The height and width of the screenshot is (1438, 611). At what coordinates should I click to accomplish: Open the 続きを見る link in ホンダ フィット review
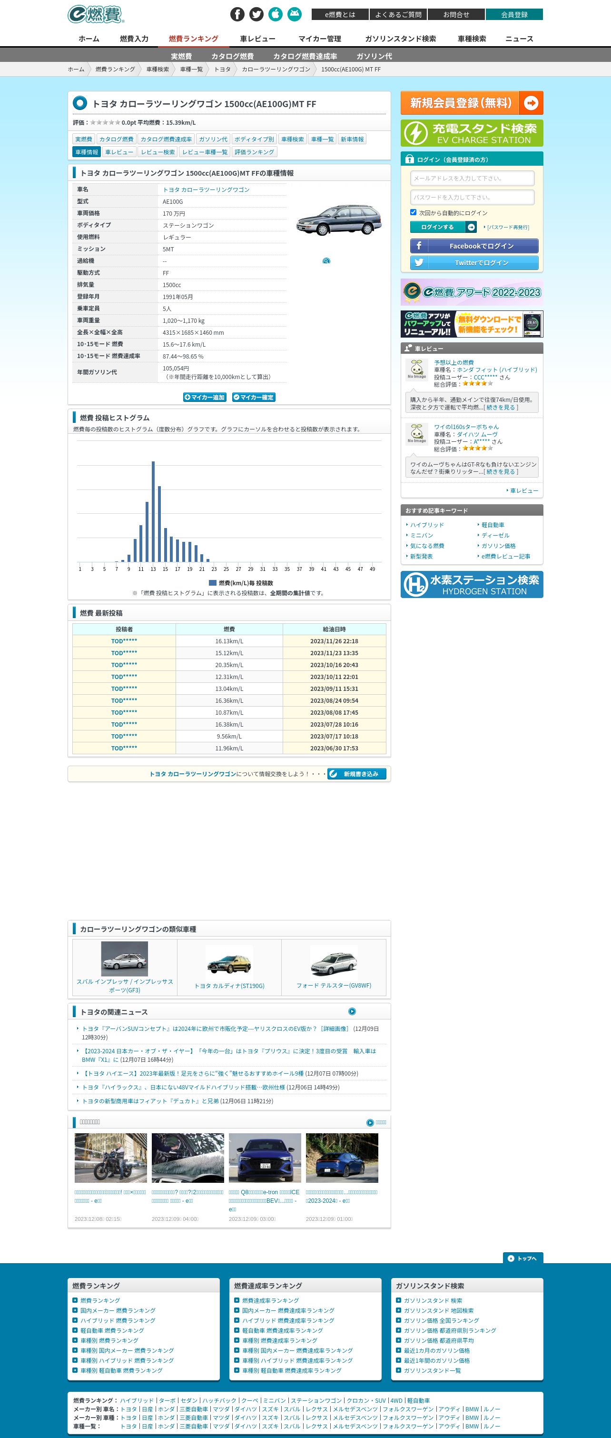[501, 408]
